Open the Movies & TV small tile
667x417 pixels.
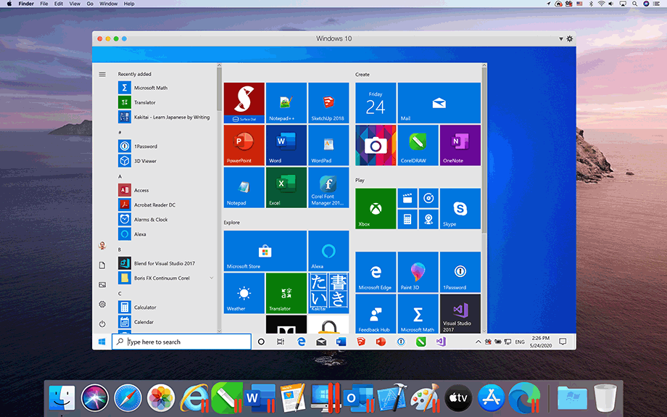pos(407,198)
